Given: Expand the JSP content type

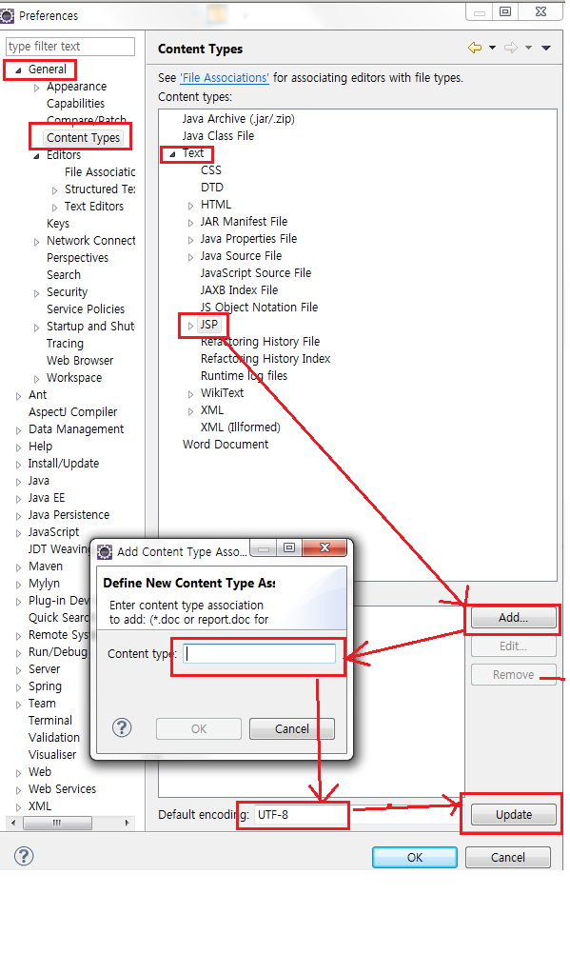Looking at the screenshot, I should coord(190,326).
